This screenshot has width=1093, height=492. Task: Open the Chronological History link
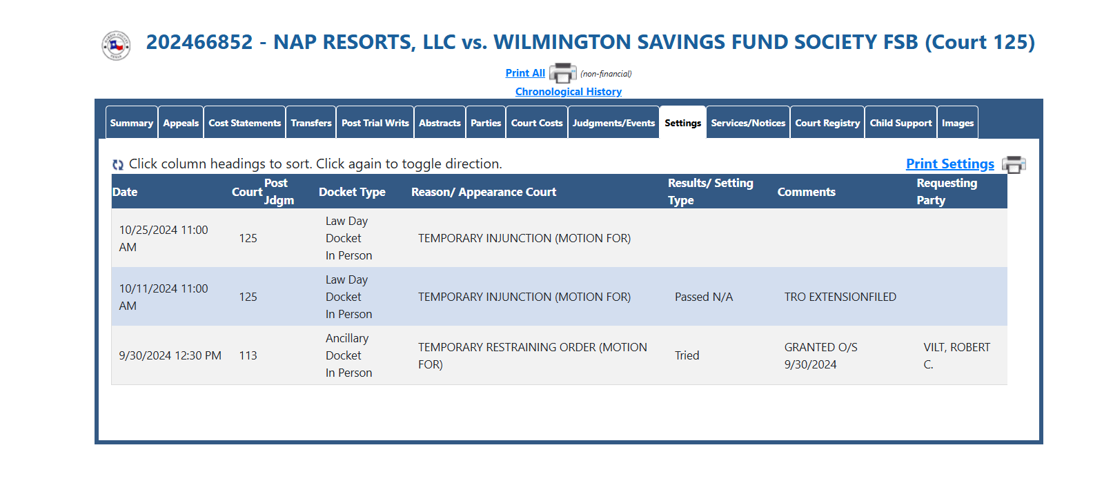coord(569,92)
